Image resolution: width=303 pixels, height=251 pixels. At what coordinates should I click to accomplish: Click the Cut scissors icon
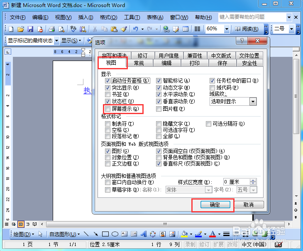point(95,29)
